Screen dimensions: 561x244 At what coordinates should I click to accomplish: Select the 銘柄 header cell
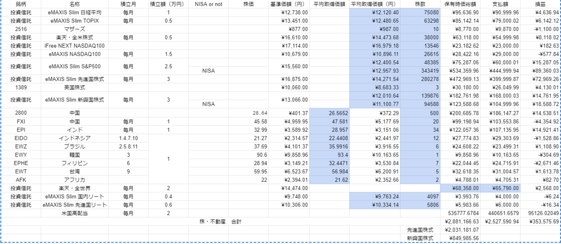click(x=21, y=4)
